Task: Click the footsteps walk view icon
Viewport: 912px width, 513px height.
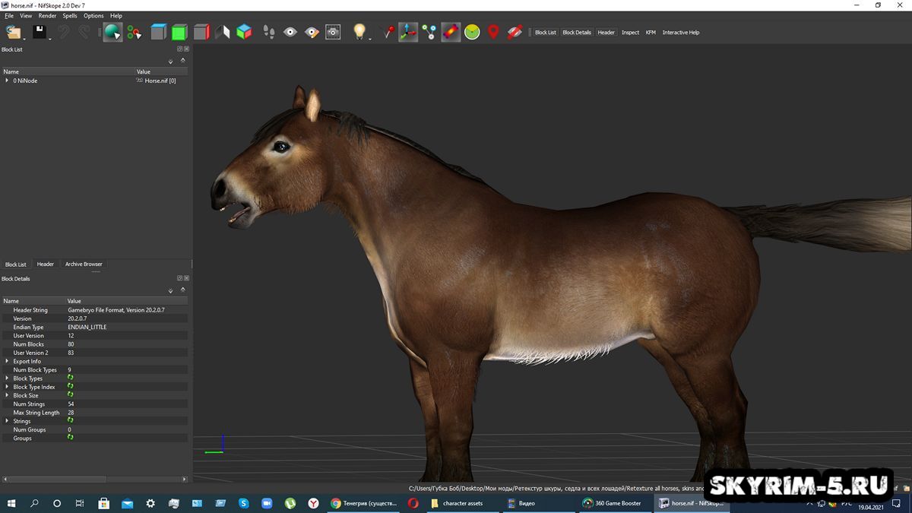Action: tap(269, 32)
